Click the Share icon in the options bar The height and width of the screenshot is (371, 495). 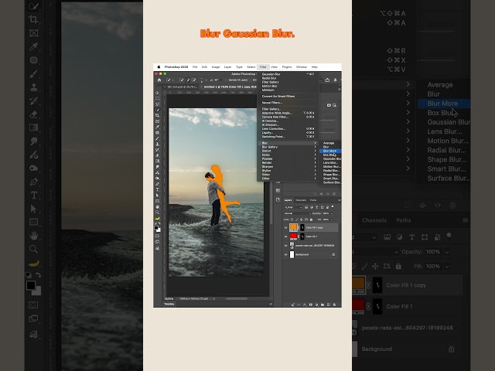point(327,80)
